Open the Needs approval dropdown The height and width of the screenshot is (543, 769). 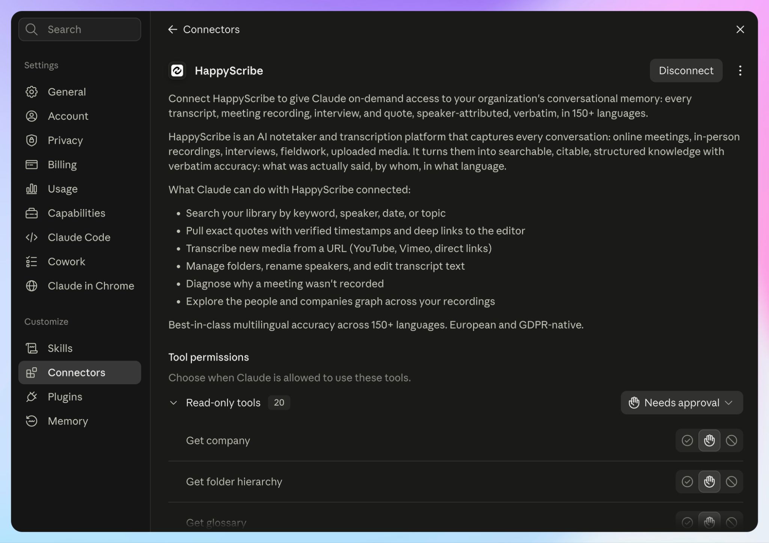click(x=682, y=403)
